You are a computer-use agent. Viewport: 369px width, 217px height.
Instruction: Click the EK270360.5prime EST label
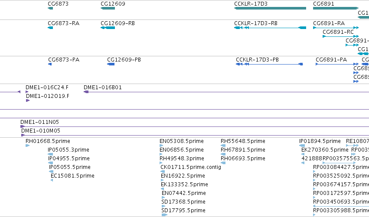[x=325, y=150]
